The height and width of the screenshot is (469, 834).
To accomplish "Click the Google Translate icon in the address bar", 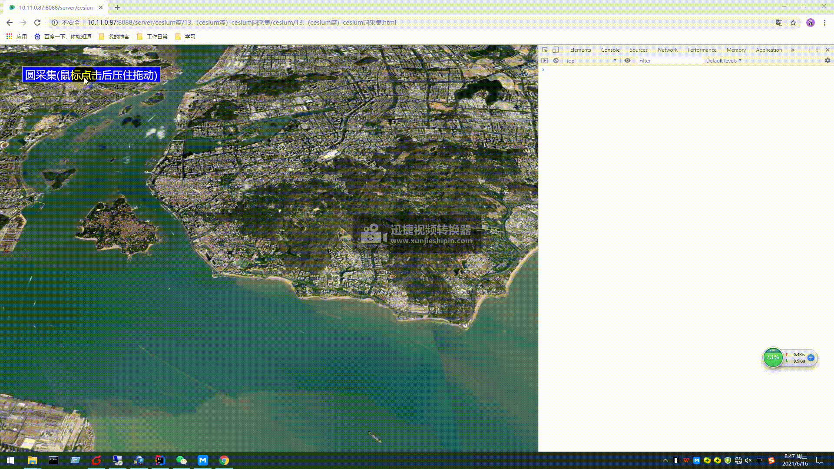I will click(x=779, y=23).
